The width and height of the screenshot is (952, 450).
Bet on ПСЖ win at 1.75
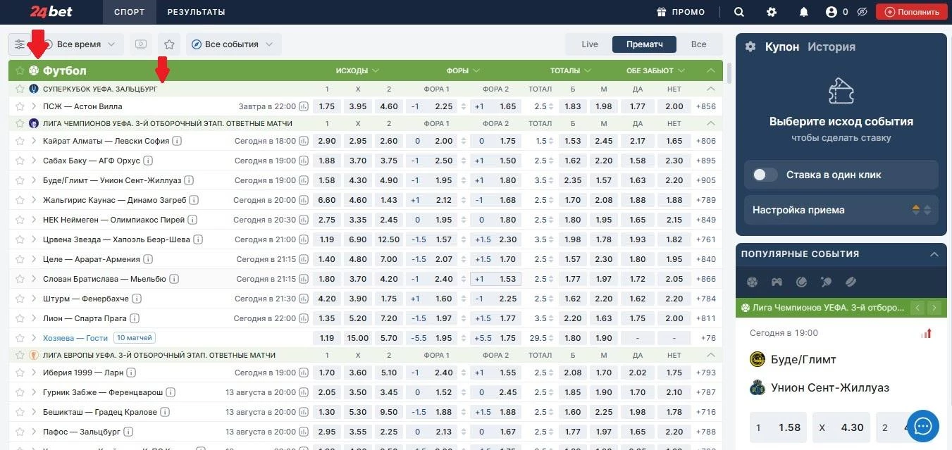(x=327, y=106)
